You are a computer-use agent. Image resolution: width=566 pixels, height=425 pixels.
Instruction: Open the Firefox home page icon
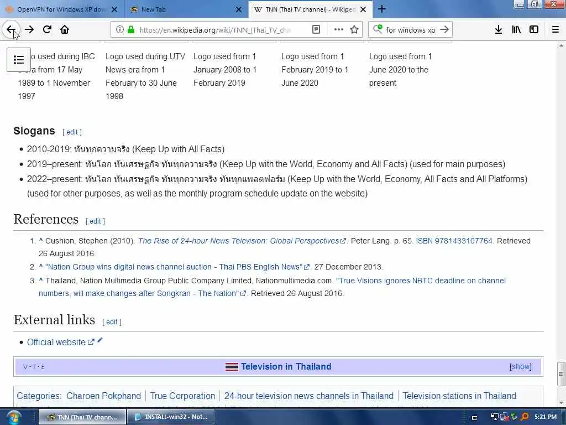[x=65, y=30]
